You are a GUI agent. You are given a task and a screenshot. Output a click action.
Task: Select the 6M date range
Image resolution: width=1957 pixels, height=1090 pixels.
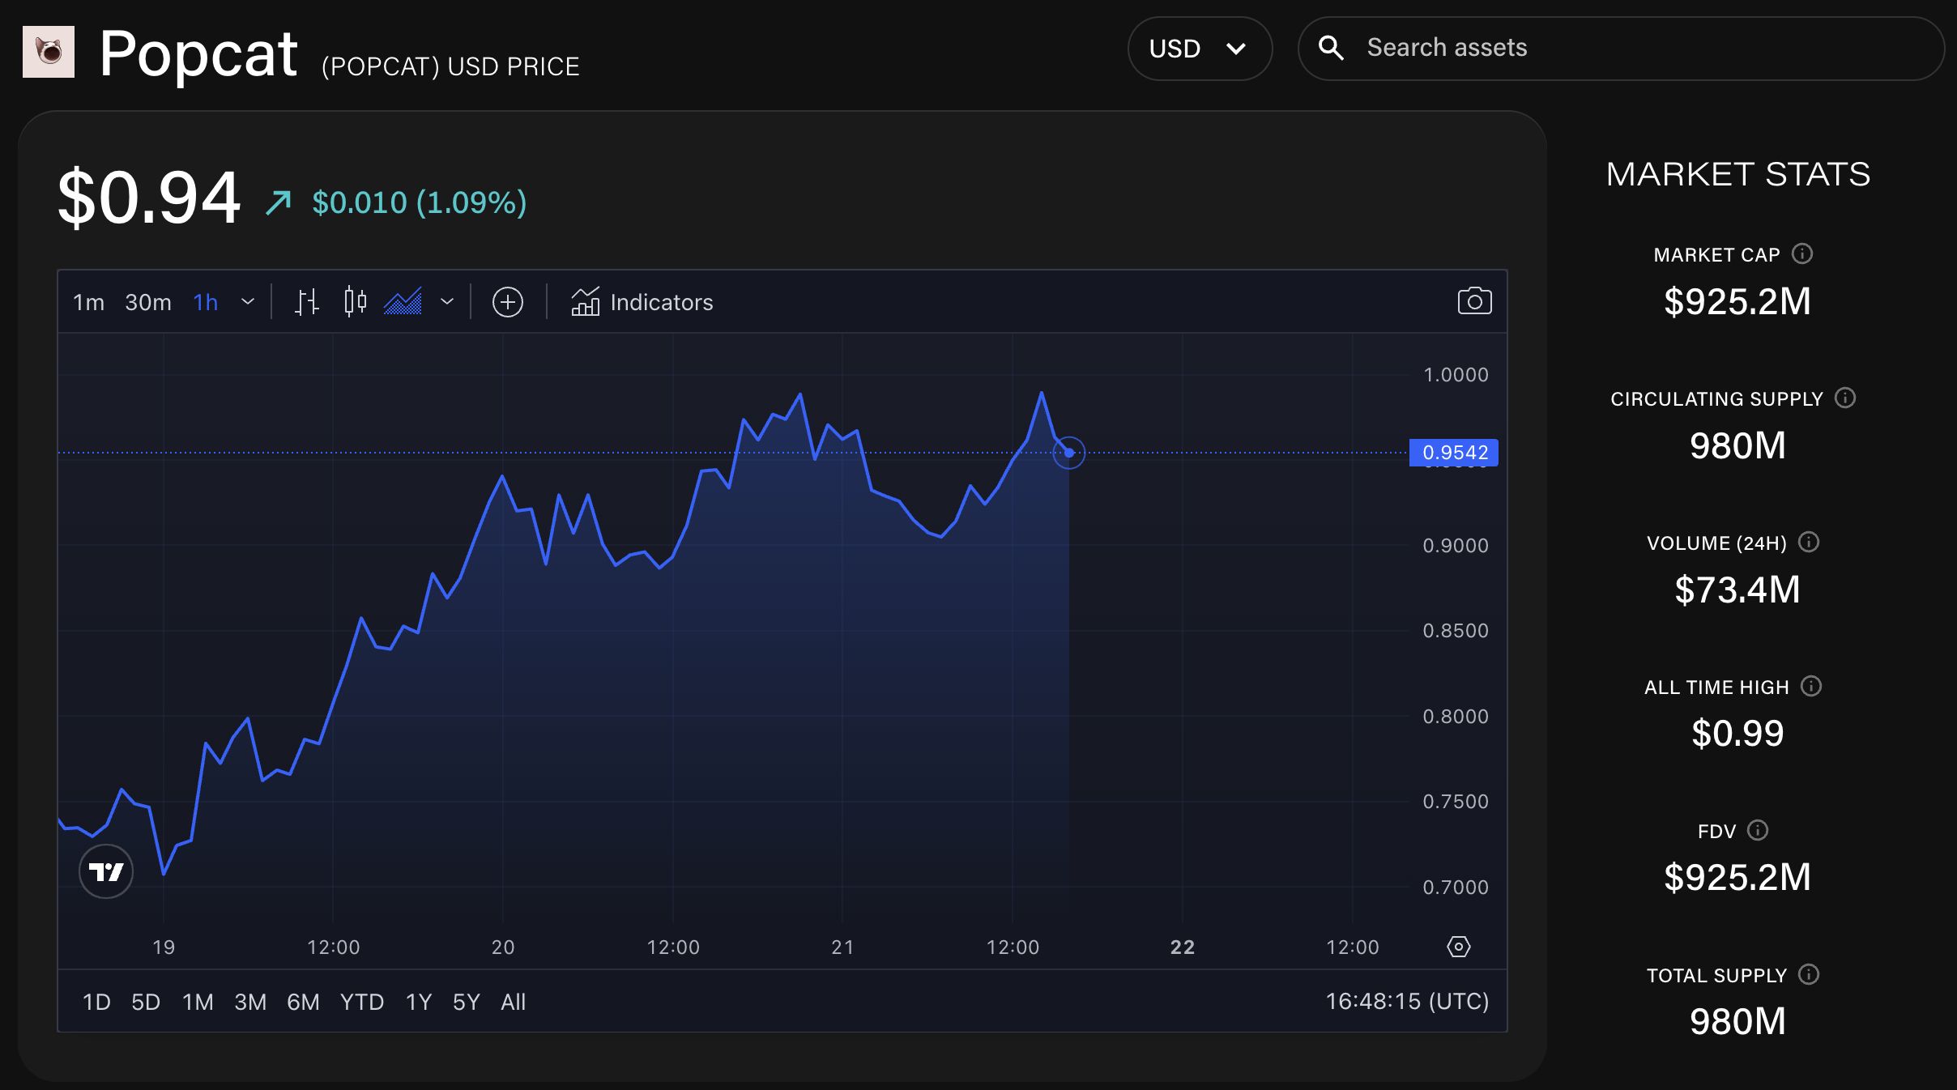point(303,1003)
